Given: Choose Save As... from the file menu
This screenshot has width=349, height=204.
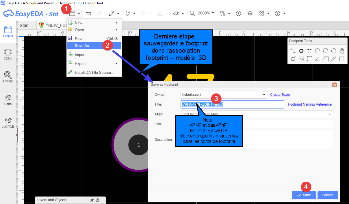Looking at the screenshot, I should 94,46.
